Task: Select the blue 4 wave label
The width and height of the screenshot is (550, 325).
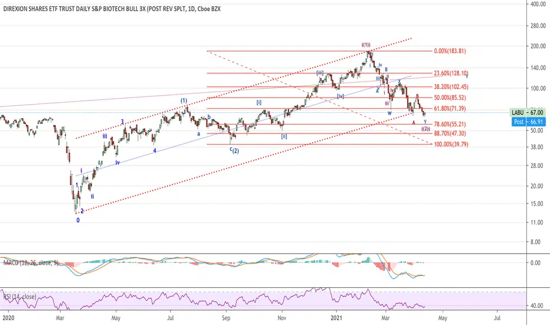Action: [x=155, y=151]
